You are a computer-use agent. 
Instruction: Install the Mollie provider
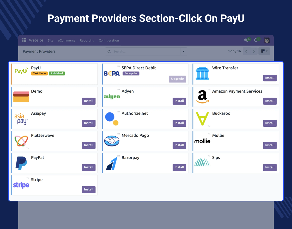click(270, 145)
